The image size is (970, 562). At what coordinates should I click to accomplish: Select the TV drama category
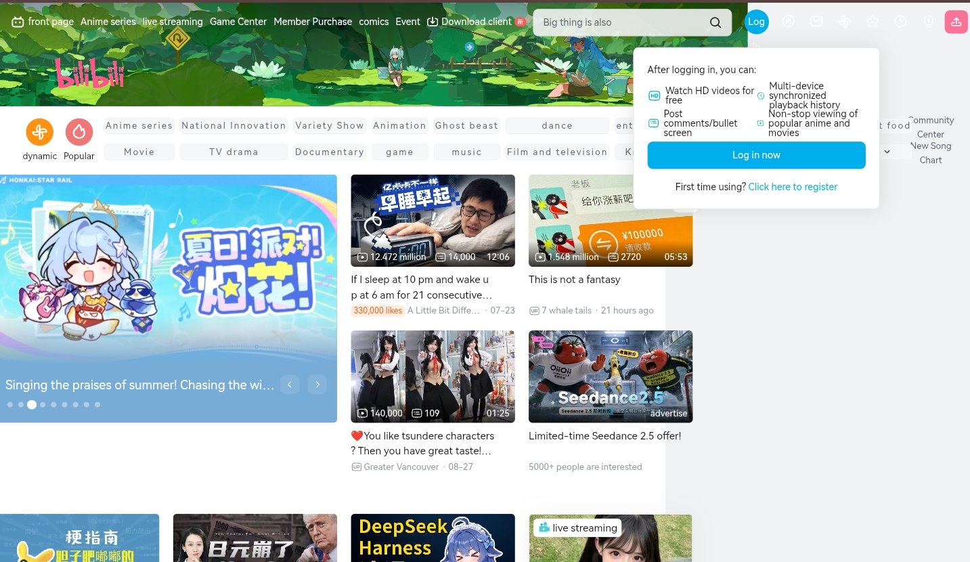tap(234, 152)
